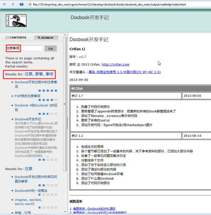Click the 修订 1.7 table cell
Screen dimensions: 211x215
(126, 96)
